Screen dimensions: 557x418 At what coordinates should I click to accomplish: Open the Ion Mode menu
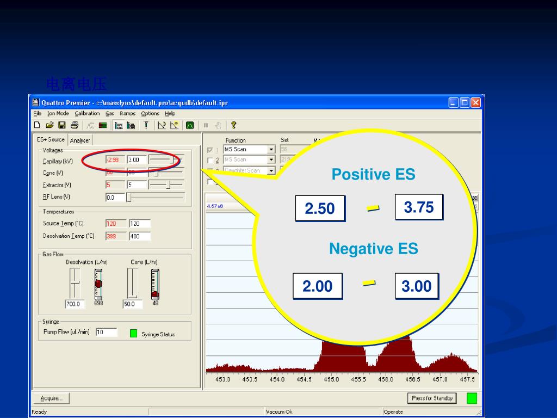click(58, 113)
